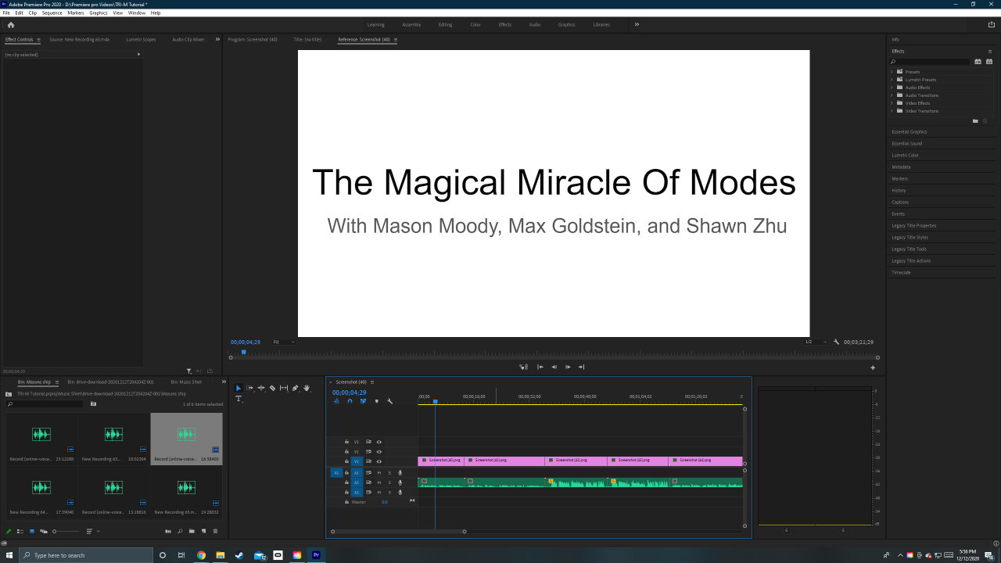Select the Pen tool
Screen dimensions: 1001x563
295,388
